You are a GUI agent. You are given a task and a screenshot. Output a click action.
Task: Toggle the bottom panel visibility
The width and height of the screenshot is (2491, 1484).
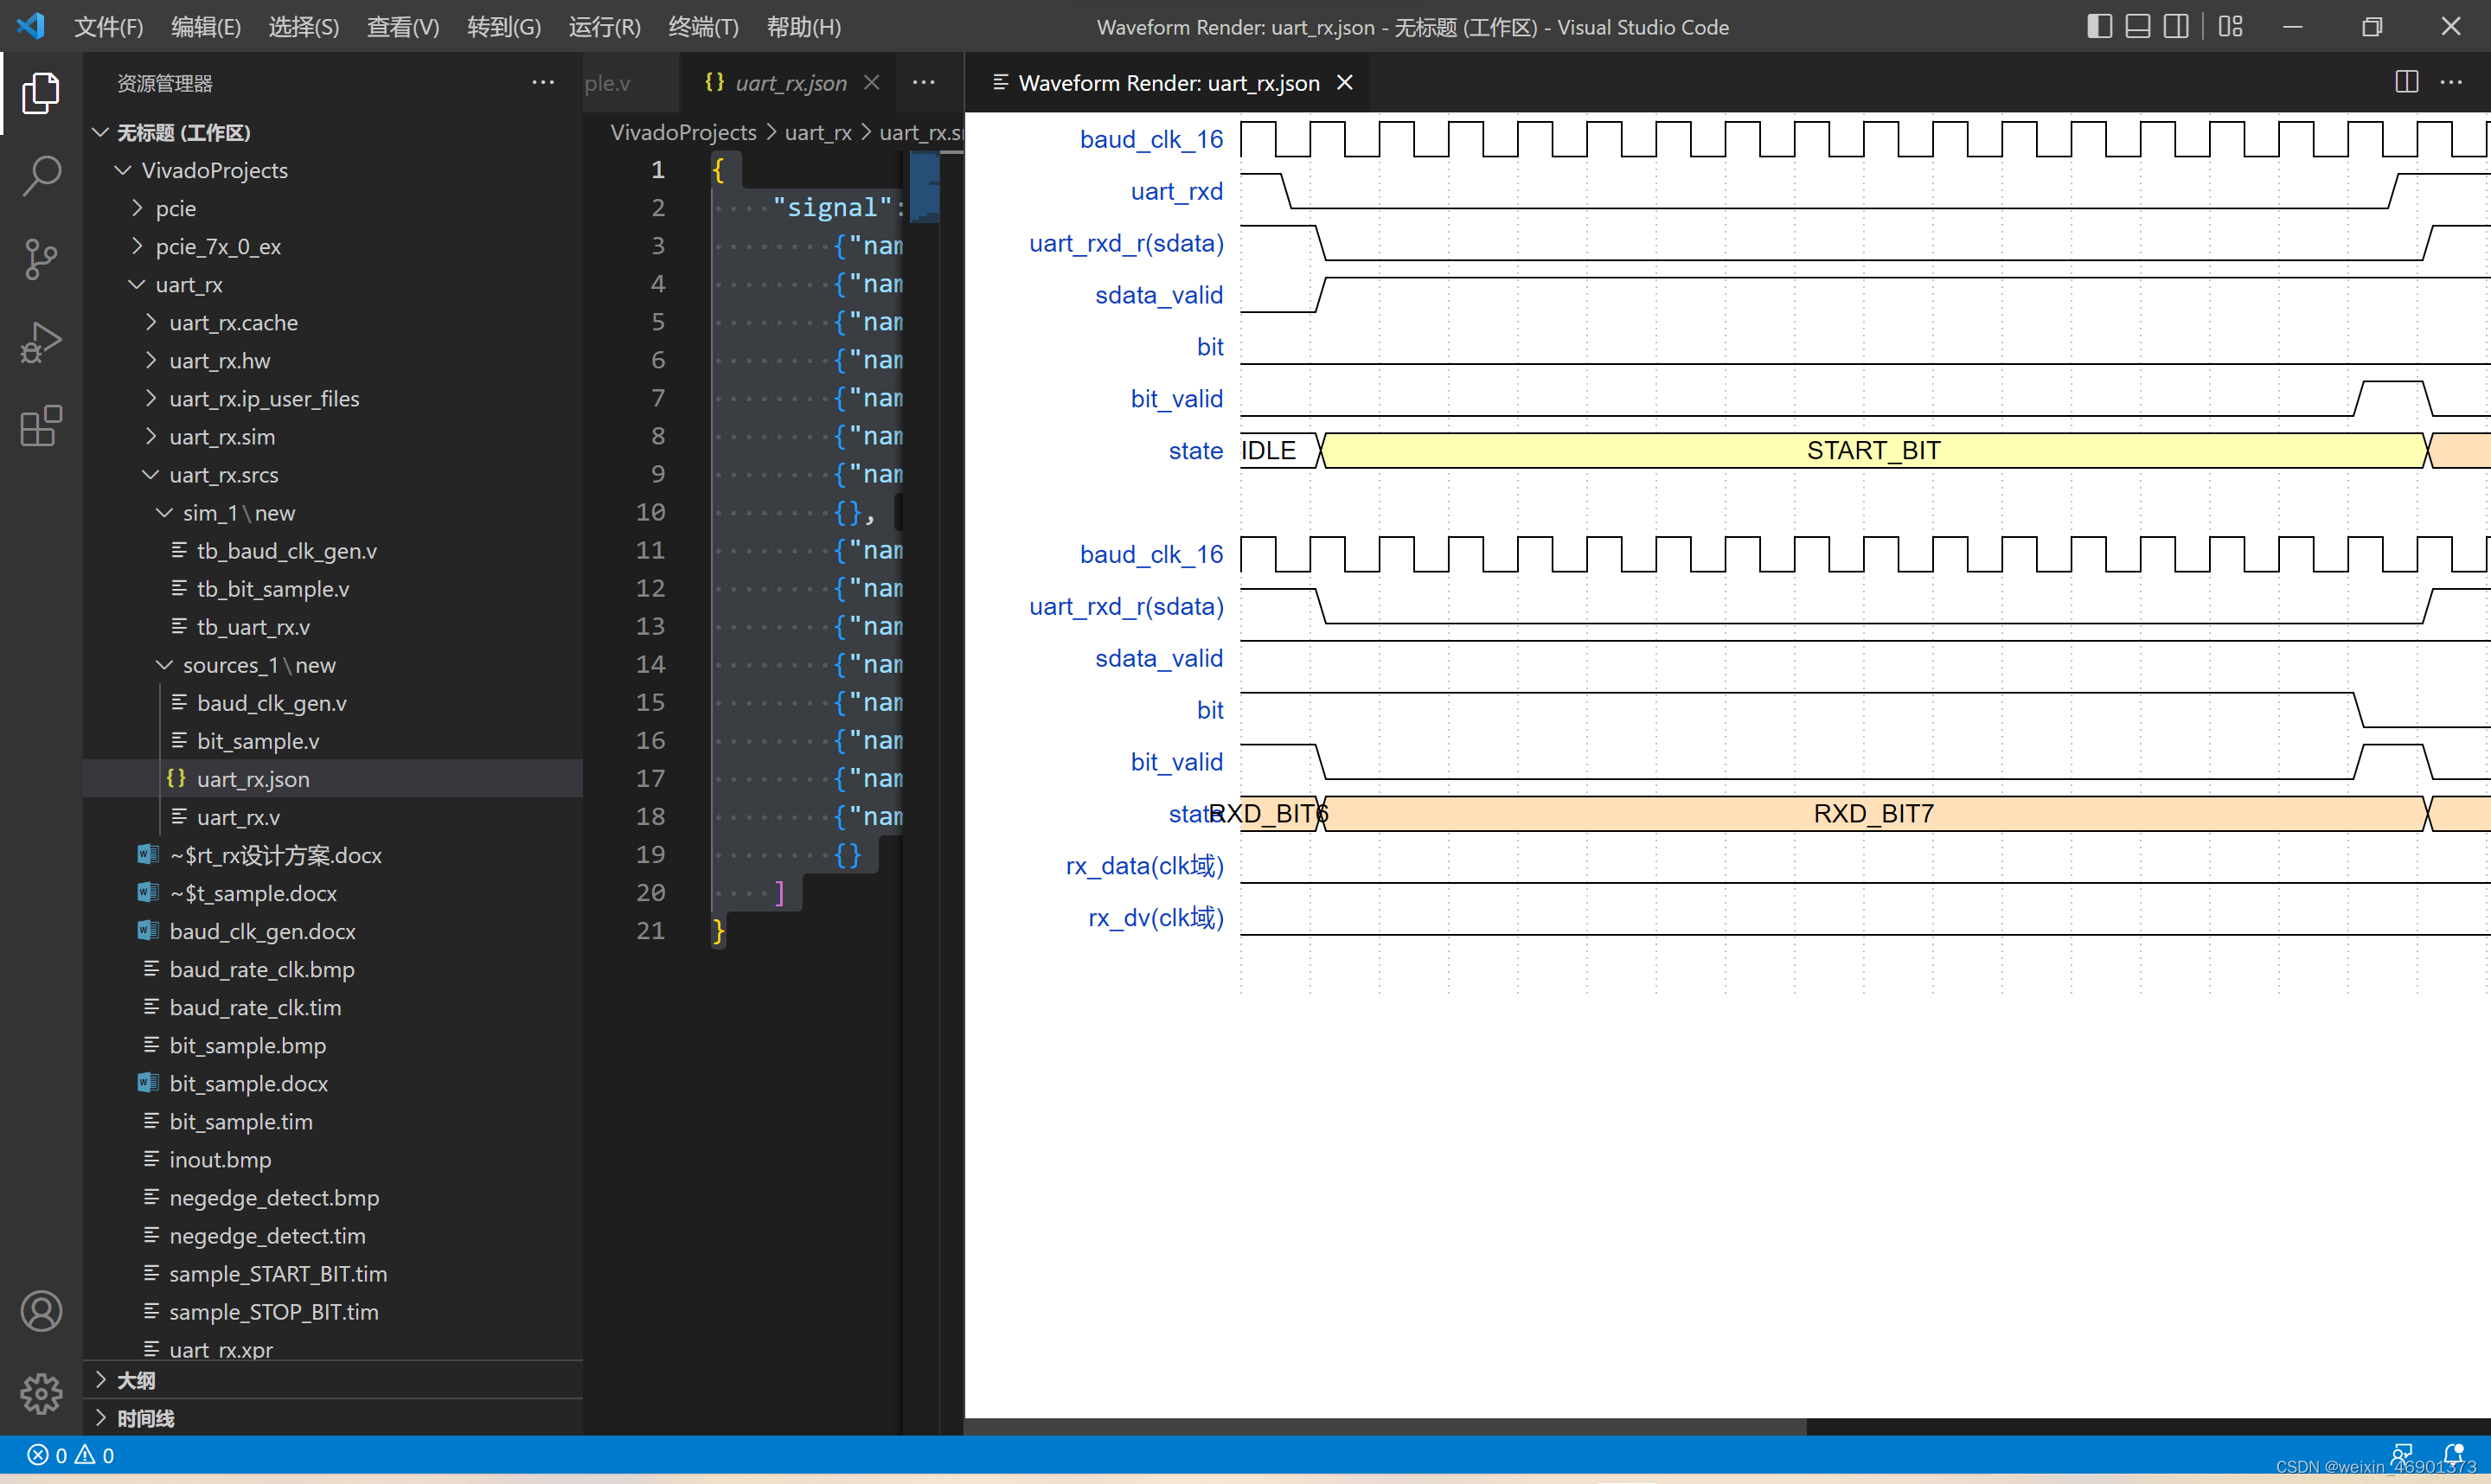point(2138,27)
